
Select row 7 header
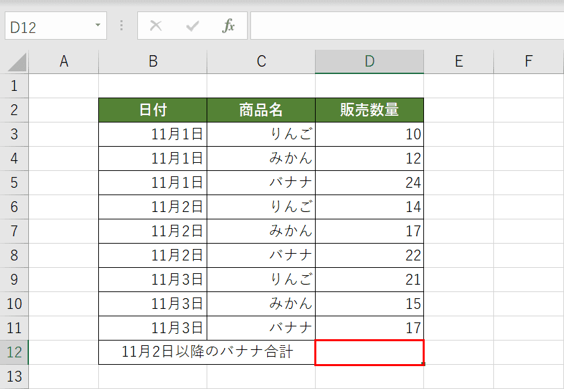[x=14, y=231]
